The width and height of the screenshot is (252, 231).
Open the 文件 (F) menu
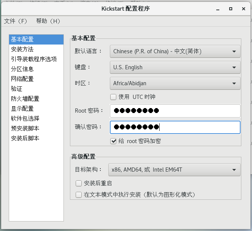point(16,21)
